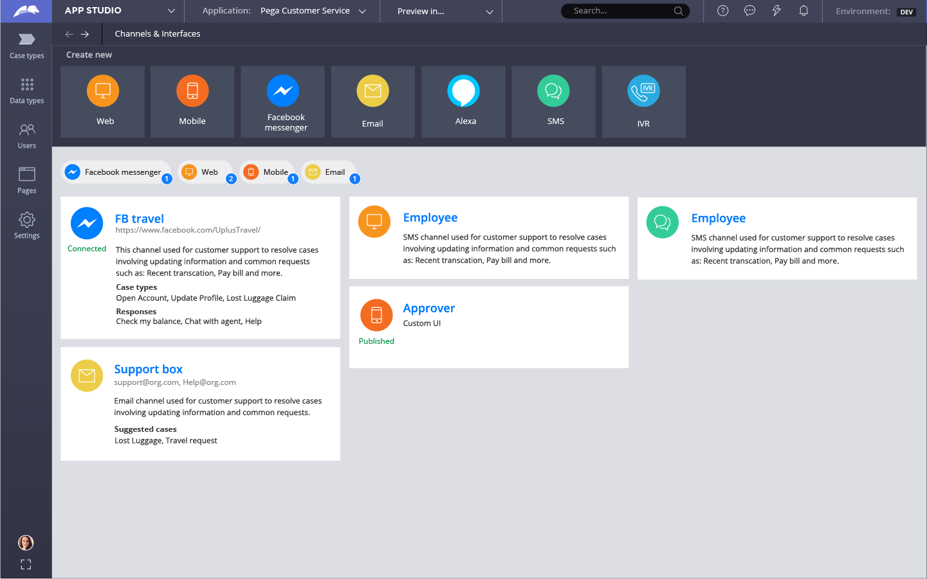Open the notifications bell
The width and height of the screenshot is (927, 579).
point(803,11)
